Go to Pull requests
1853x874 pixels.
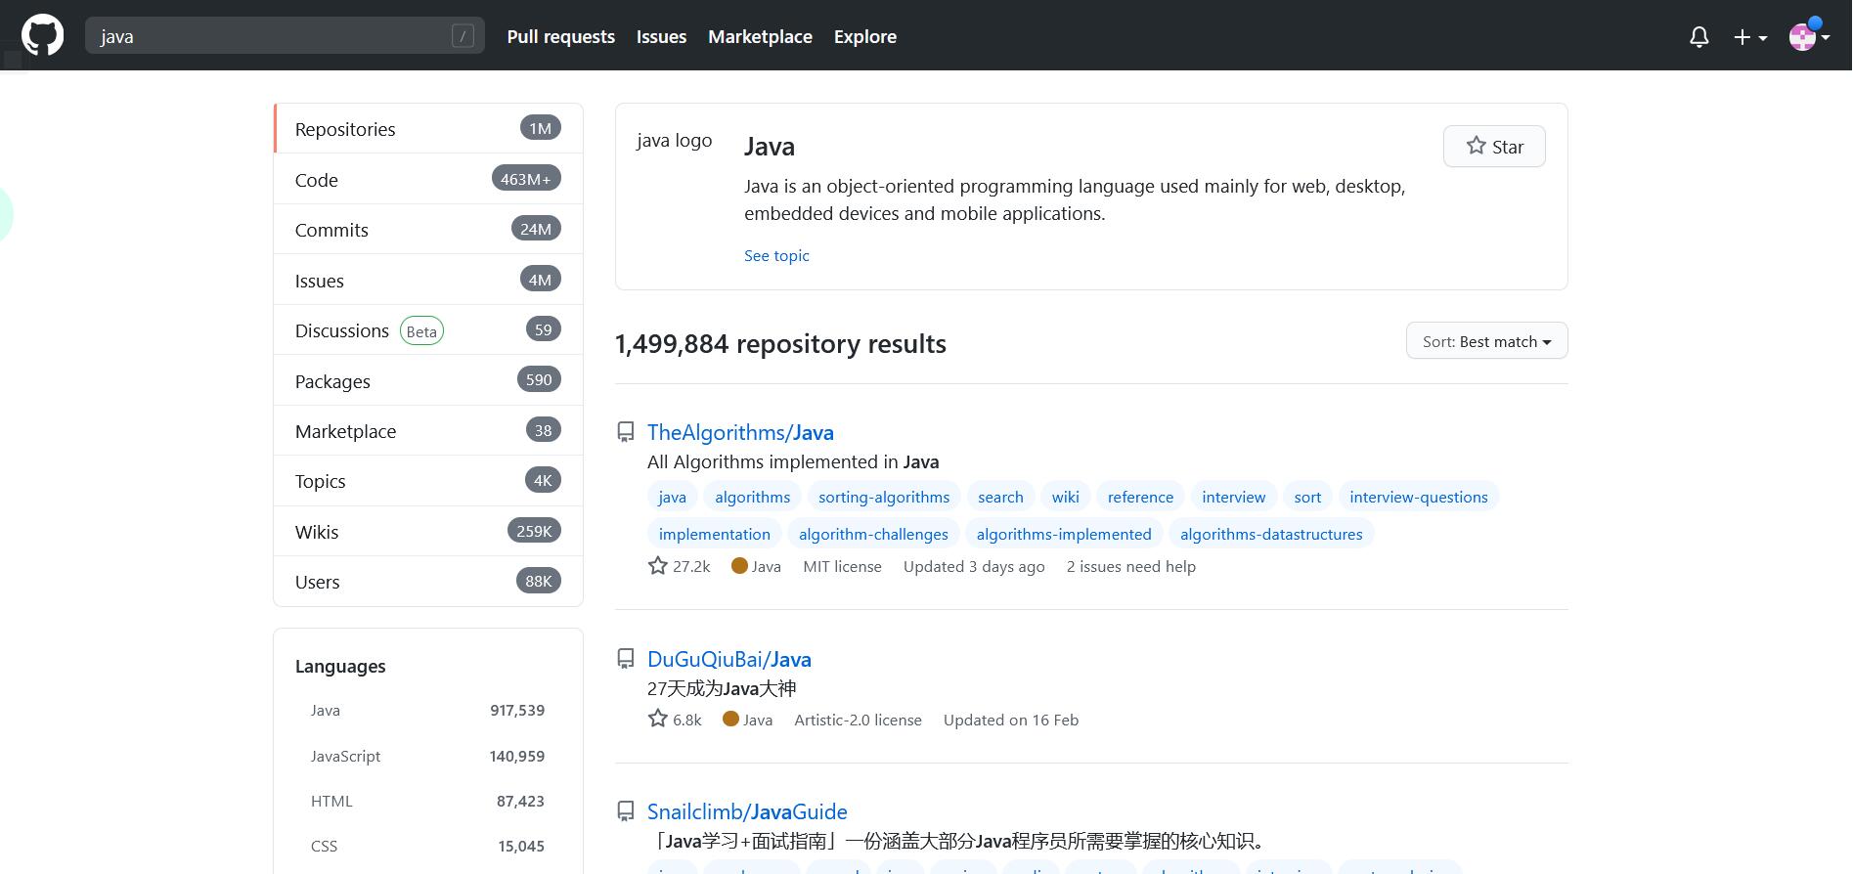[x=561, y=36]
